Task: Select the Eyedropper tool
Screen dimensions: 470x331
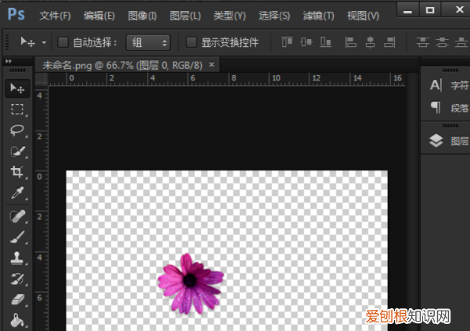Action: coord(17,192)
